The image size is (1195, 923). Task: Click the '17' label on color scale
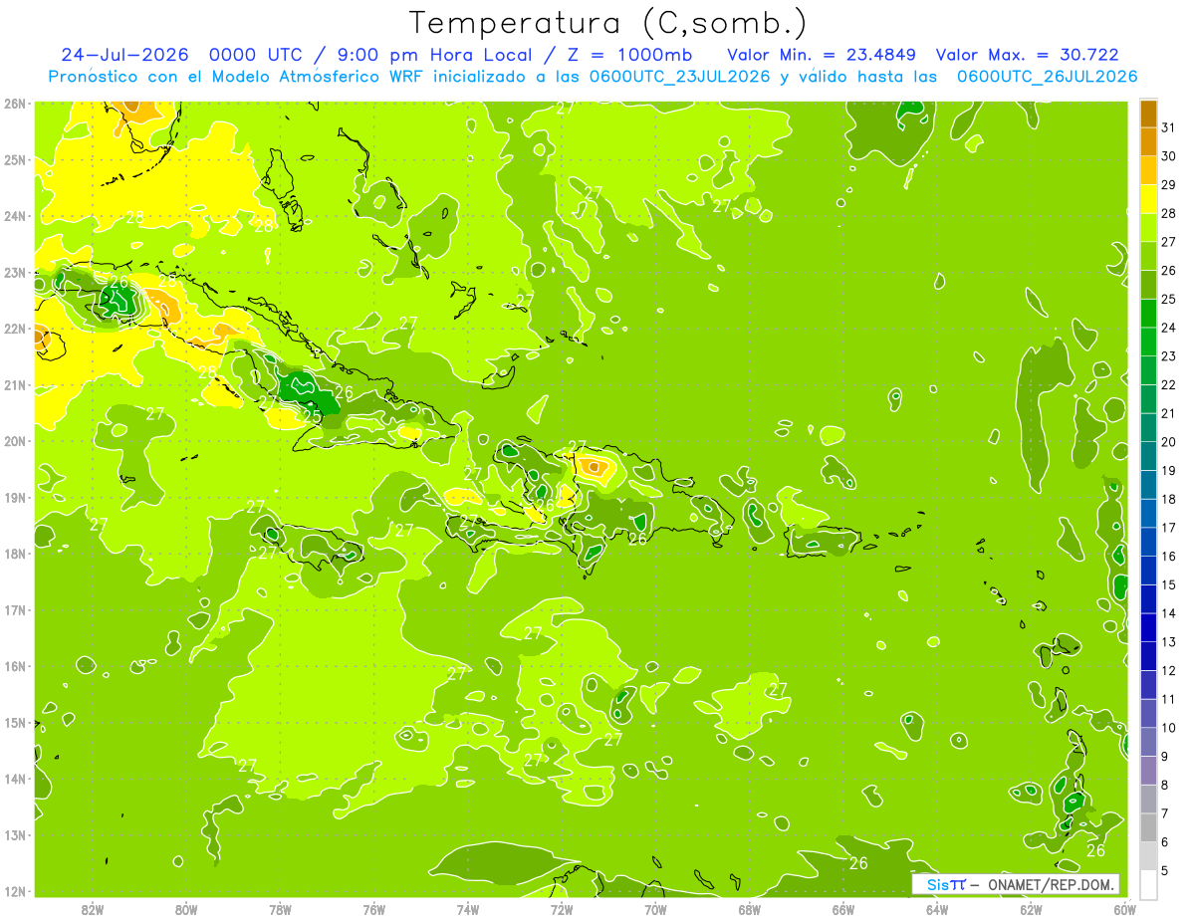[x=1169, y=527]
